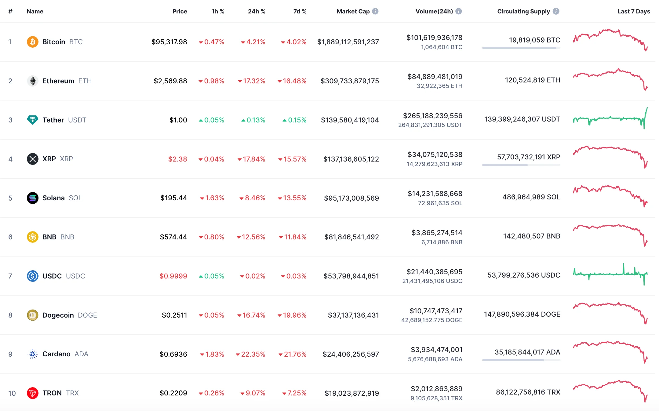Click the TRON logo icon
Image resolution: width=659 pixels, height=411 pixels.
pos(33,393)
